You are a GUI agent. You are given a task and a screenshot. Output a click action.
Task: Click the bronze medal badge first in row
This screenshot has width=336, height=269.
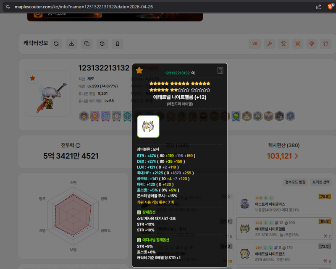[x=84, y=116]
